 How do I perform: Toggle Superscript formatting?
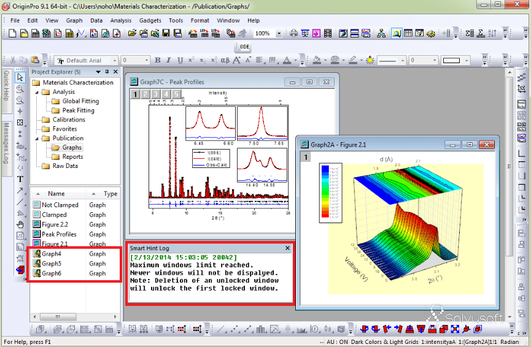(192, 60)
